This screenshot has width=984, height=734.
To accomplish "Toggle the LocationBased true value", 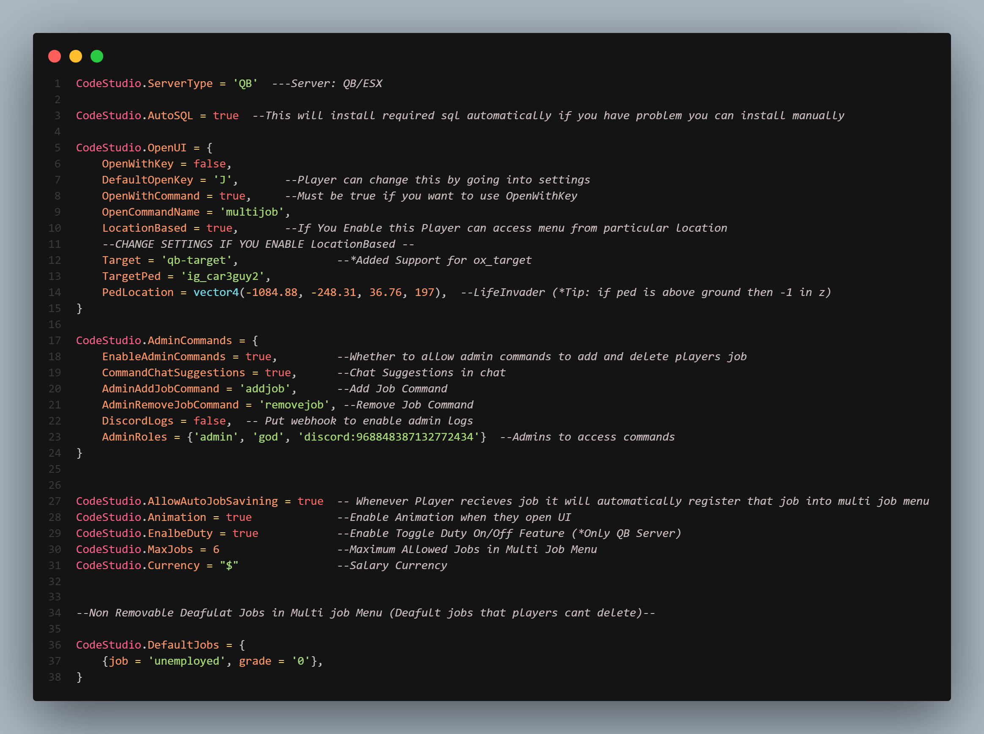I will (x=220, y=227).
